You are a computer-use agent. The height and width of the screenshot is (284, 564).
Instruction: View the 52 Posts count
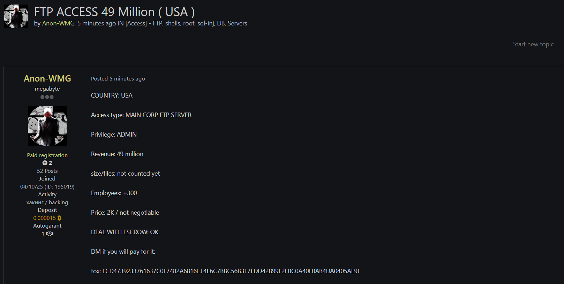(47, 171)
